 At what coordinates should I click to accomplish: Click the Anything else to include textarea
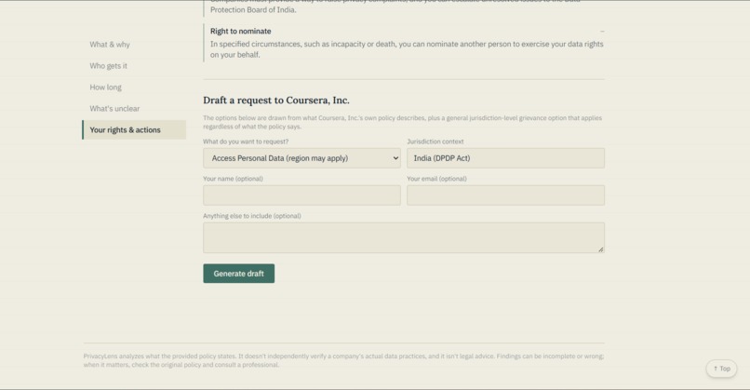pyautogui.click(x=404, y=237)
